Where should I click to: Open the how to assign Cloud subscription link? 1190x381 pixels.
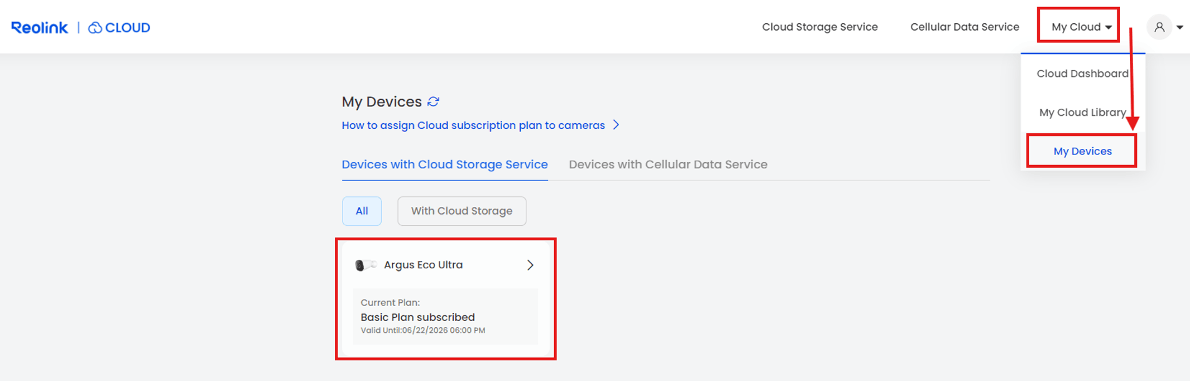(473, 125)
